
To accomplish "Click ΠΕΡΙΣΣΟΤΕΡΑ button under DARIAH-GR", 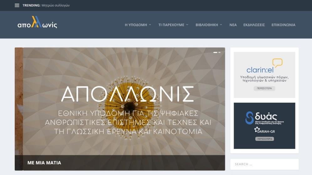I will tap(264, 139).
